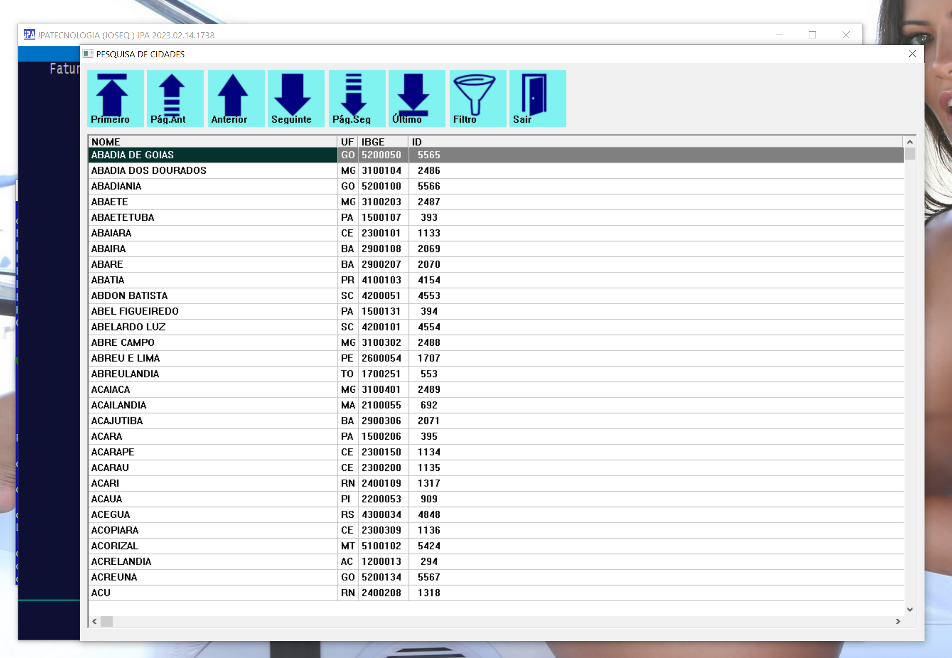Viewport: 952px width, 658px height.
Task: Click the horizontal scrollbar left arrow
Action: click(x=95, y=622)
